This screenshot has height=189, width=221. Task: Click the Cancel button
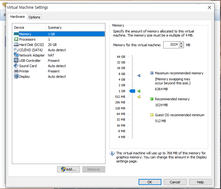[175, 182]
